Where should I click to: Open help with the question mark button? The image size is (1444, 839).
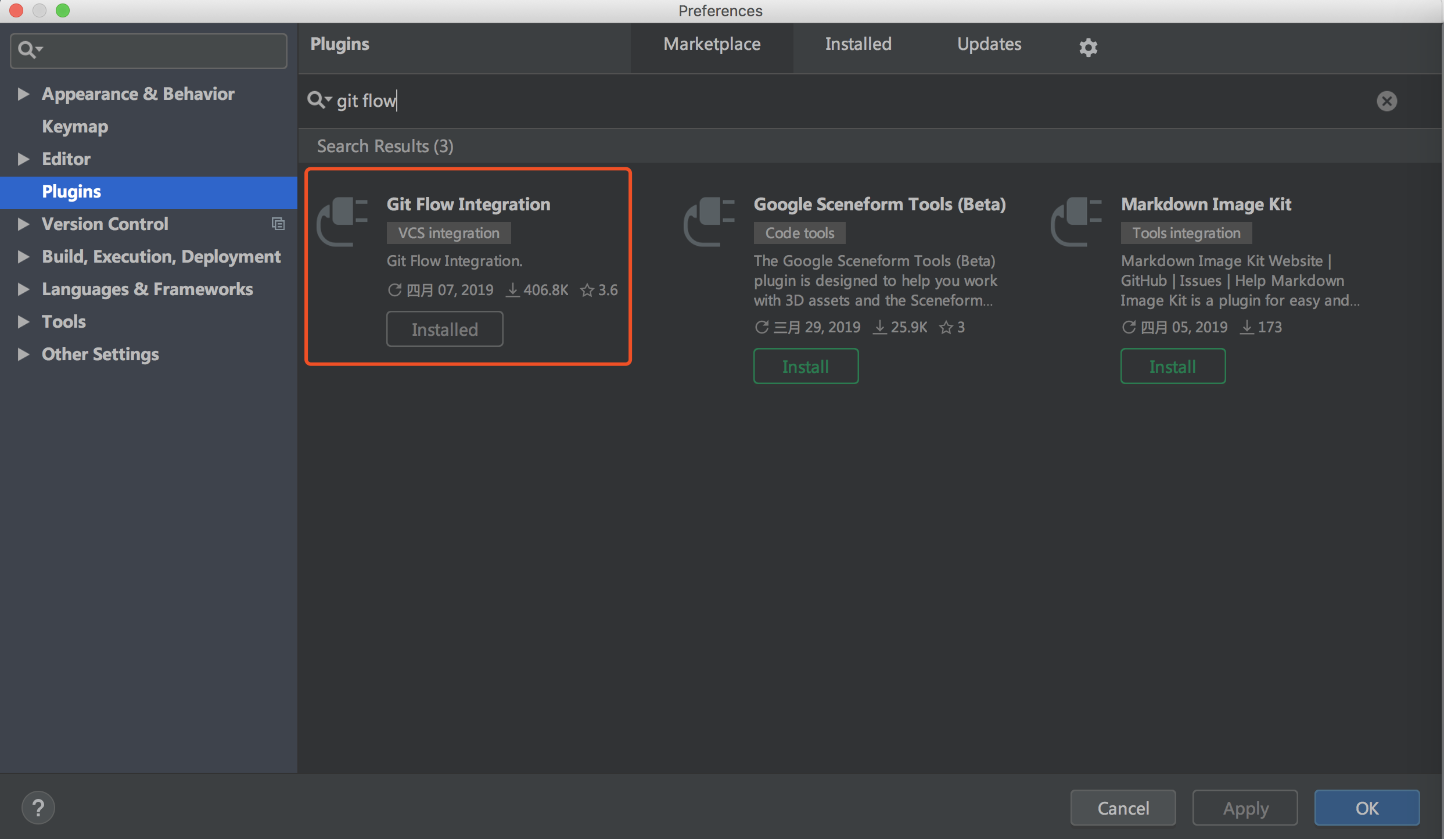click(x=38, y=808)
